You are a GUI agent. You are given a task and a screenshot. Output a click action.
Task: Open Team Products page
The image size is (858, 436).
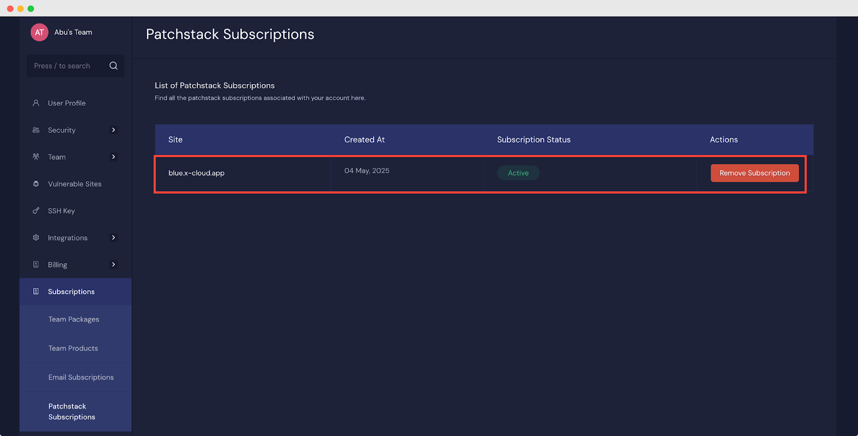click(73, 348)
